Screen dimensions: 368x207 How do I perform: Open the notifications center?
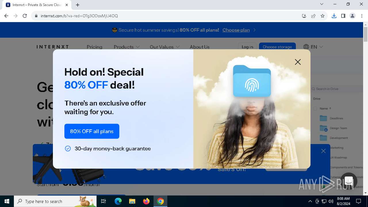pos(359,201)
